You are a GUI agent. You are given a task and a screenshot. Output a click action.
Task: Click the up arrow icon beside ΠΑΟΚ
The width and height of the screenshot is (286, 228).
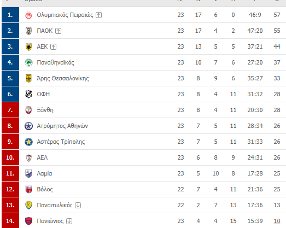coord(58,31)
